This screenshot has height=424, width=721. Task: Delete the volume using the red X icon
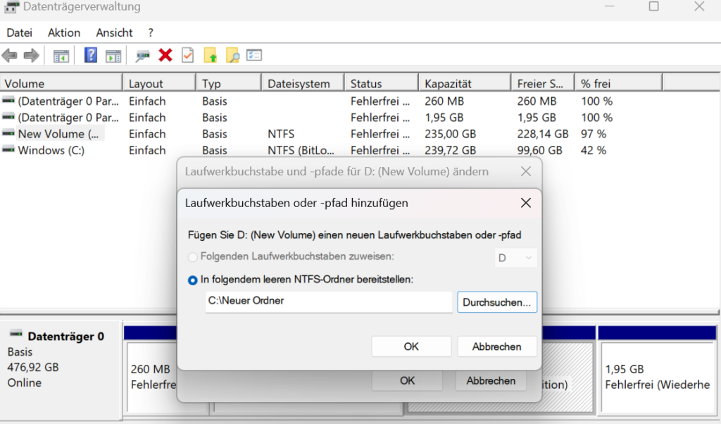pyautogui.click(x=163, y=55)
